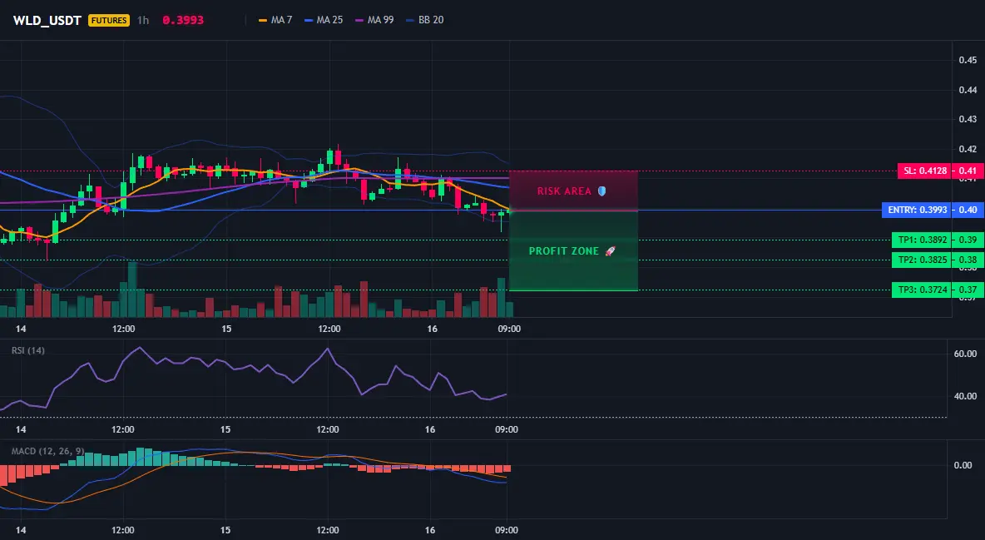985x540 pixels.
Task: Toggle the MA 99 legend entry
Action: coord(375,20)
